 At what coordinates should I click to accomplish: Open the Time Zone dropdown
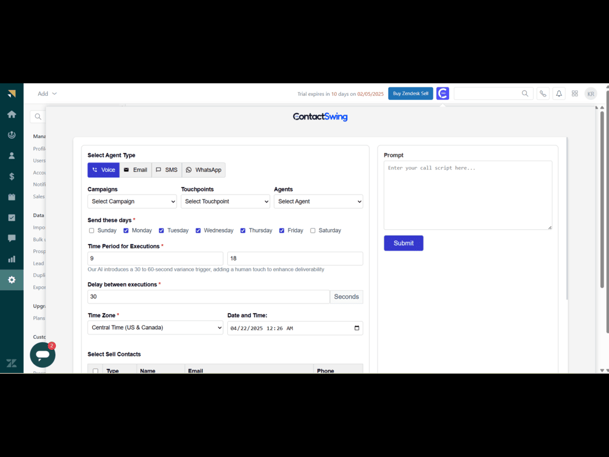pyautogui.click(x=155, y=328)
